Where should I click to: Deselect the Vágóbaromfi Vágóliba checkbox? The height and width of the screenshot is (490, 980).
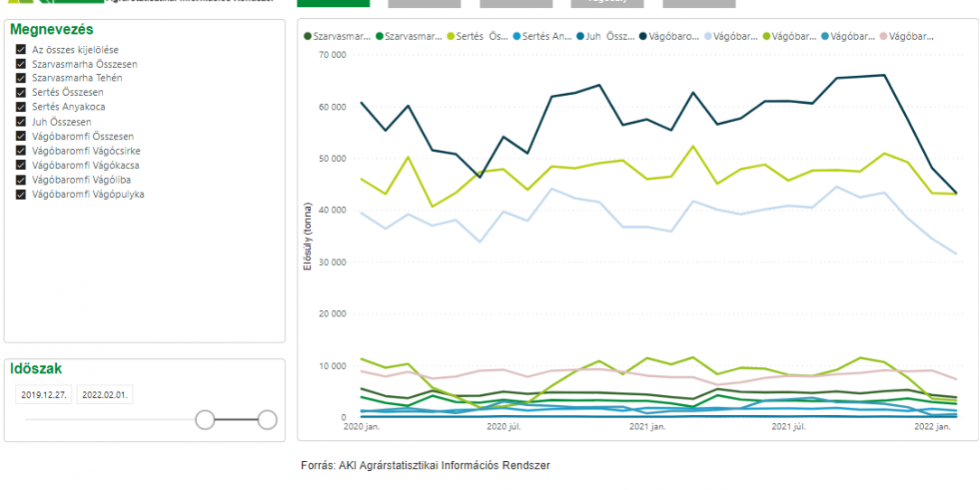[x=21, y=180]
